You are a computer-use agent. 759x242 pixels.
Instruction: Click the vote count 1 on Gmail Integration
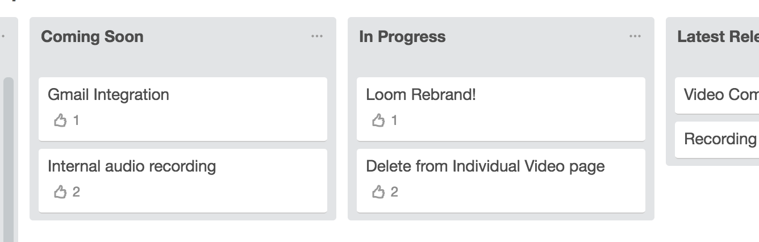[76, 120]
